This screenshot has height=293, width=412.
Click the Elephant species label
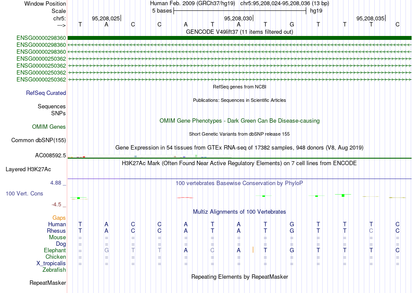coord(55,251)
